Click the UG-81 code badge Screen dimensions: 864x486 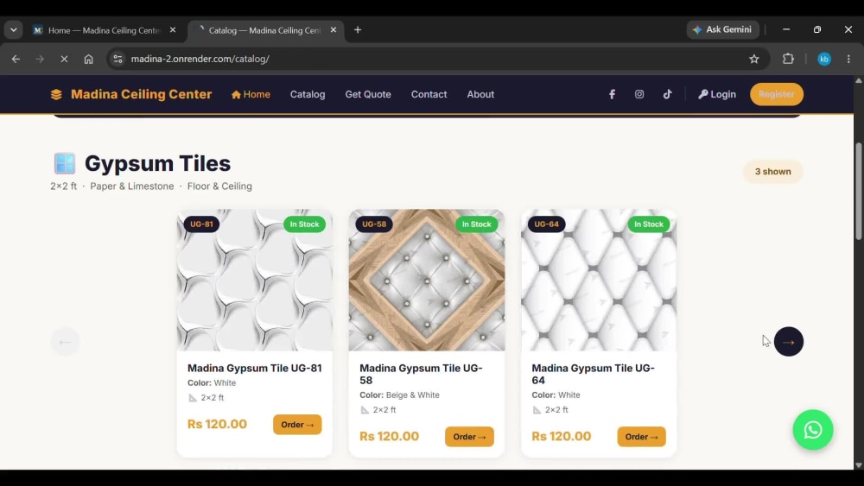coord(201,224)
